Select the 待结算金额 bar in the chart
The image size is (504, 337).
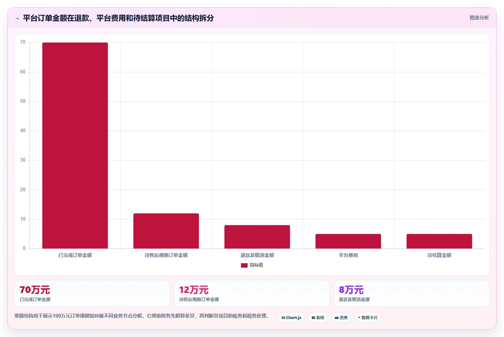pyautogui.click(x=439, y=241)
